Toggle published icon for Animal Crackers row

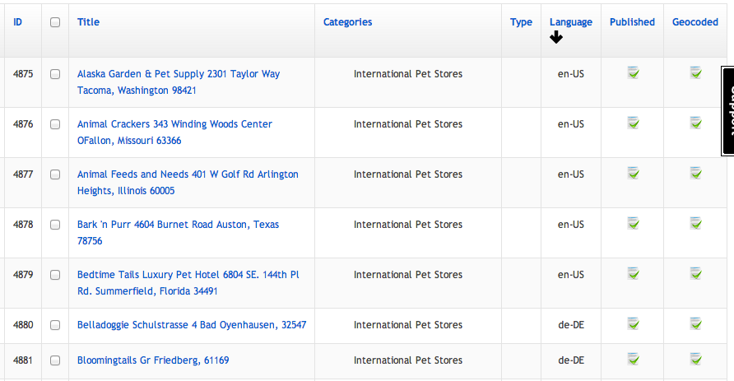(633, 123)
